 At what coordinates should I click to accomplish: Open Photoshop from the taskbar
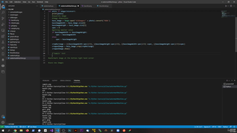point(70,130)
